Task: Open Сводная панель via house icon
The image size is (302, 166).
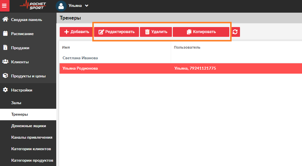Action: pos(5,20)
